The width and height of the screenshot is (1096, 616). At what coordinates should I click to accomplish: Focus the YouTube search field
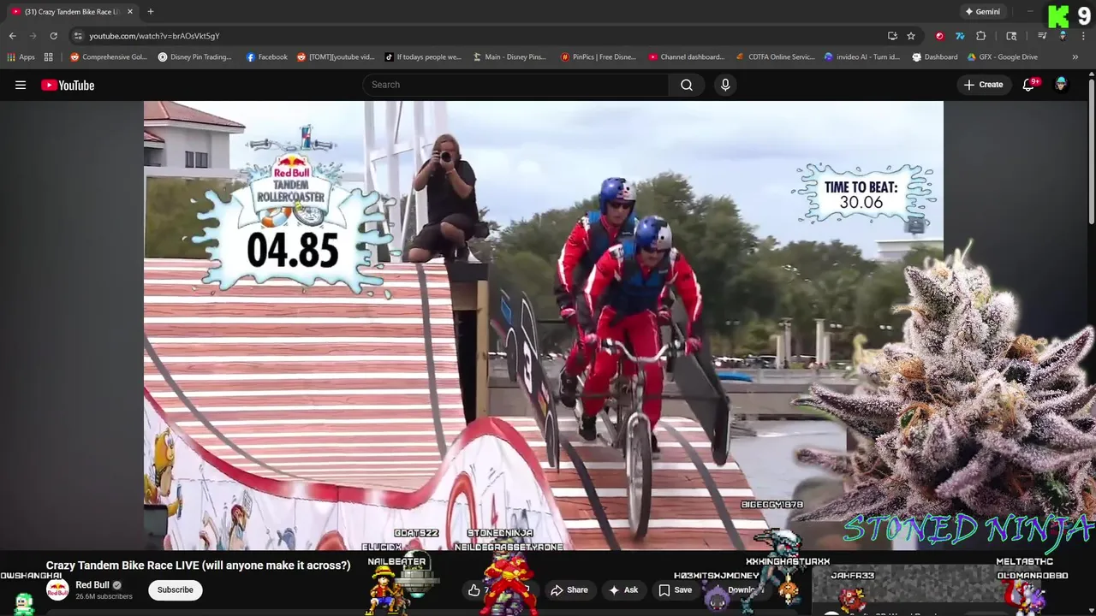click(x=515, y=85)
